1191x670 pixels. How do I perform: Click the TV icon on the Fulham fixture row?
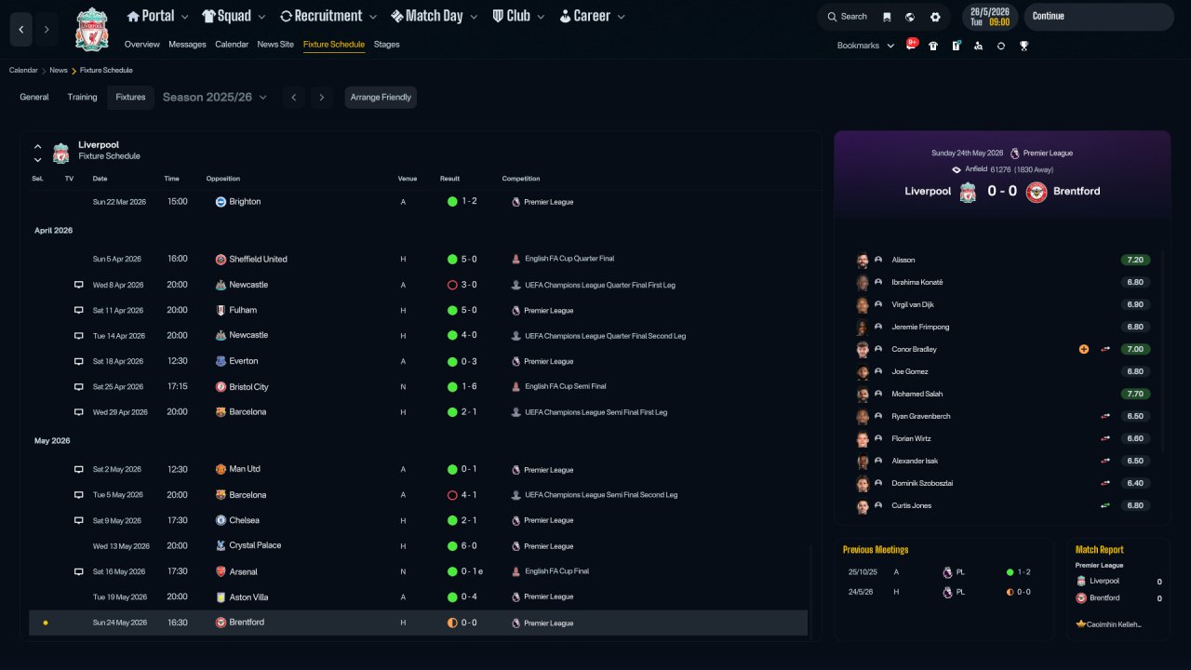79,310
